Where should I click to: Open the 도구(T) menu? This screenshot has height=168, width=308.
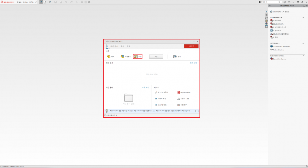pos(31,2)
